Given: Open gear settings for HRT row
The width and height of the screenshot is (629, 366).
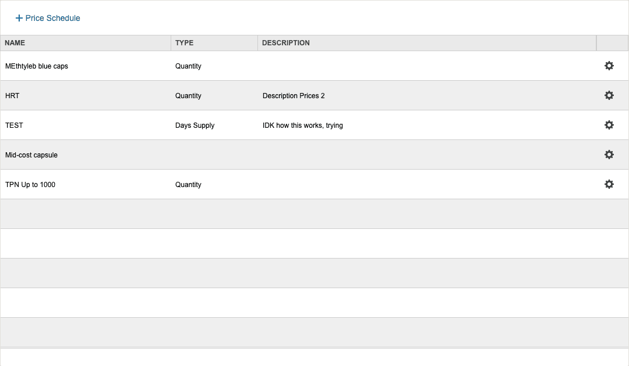Looking at the screenshot, I should [x=609, y=95].
